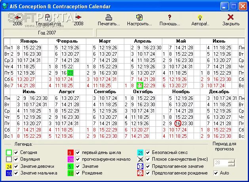This screenshot has width=249, height=182.
Task: Uncheck Зачатие девочки
Action: (16, 166)
